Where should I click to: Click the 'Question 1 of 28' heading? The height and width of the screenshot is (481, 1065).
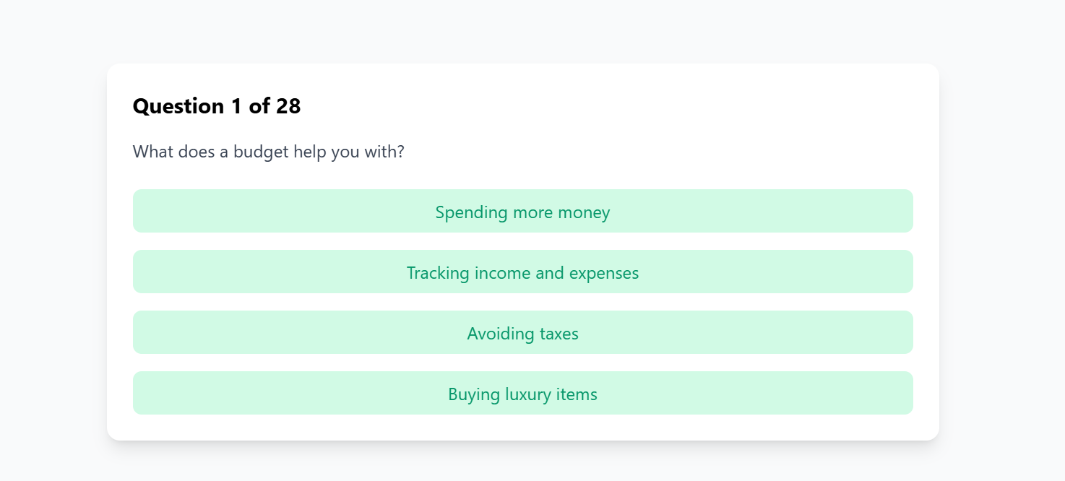[216, 106]
